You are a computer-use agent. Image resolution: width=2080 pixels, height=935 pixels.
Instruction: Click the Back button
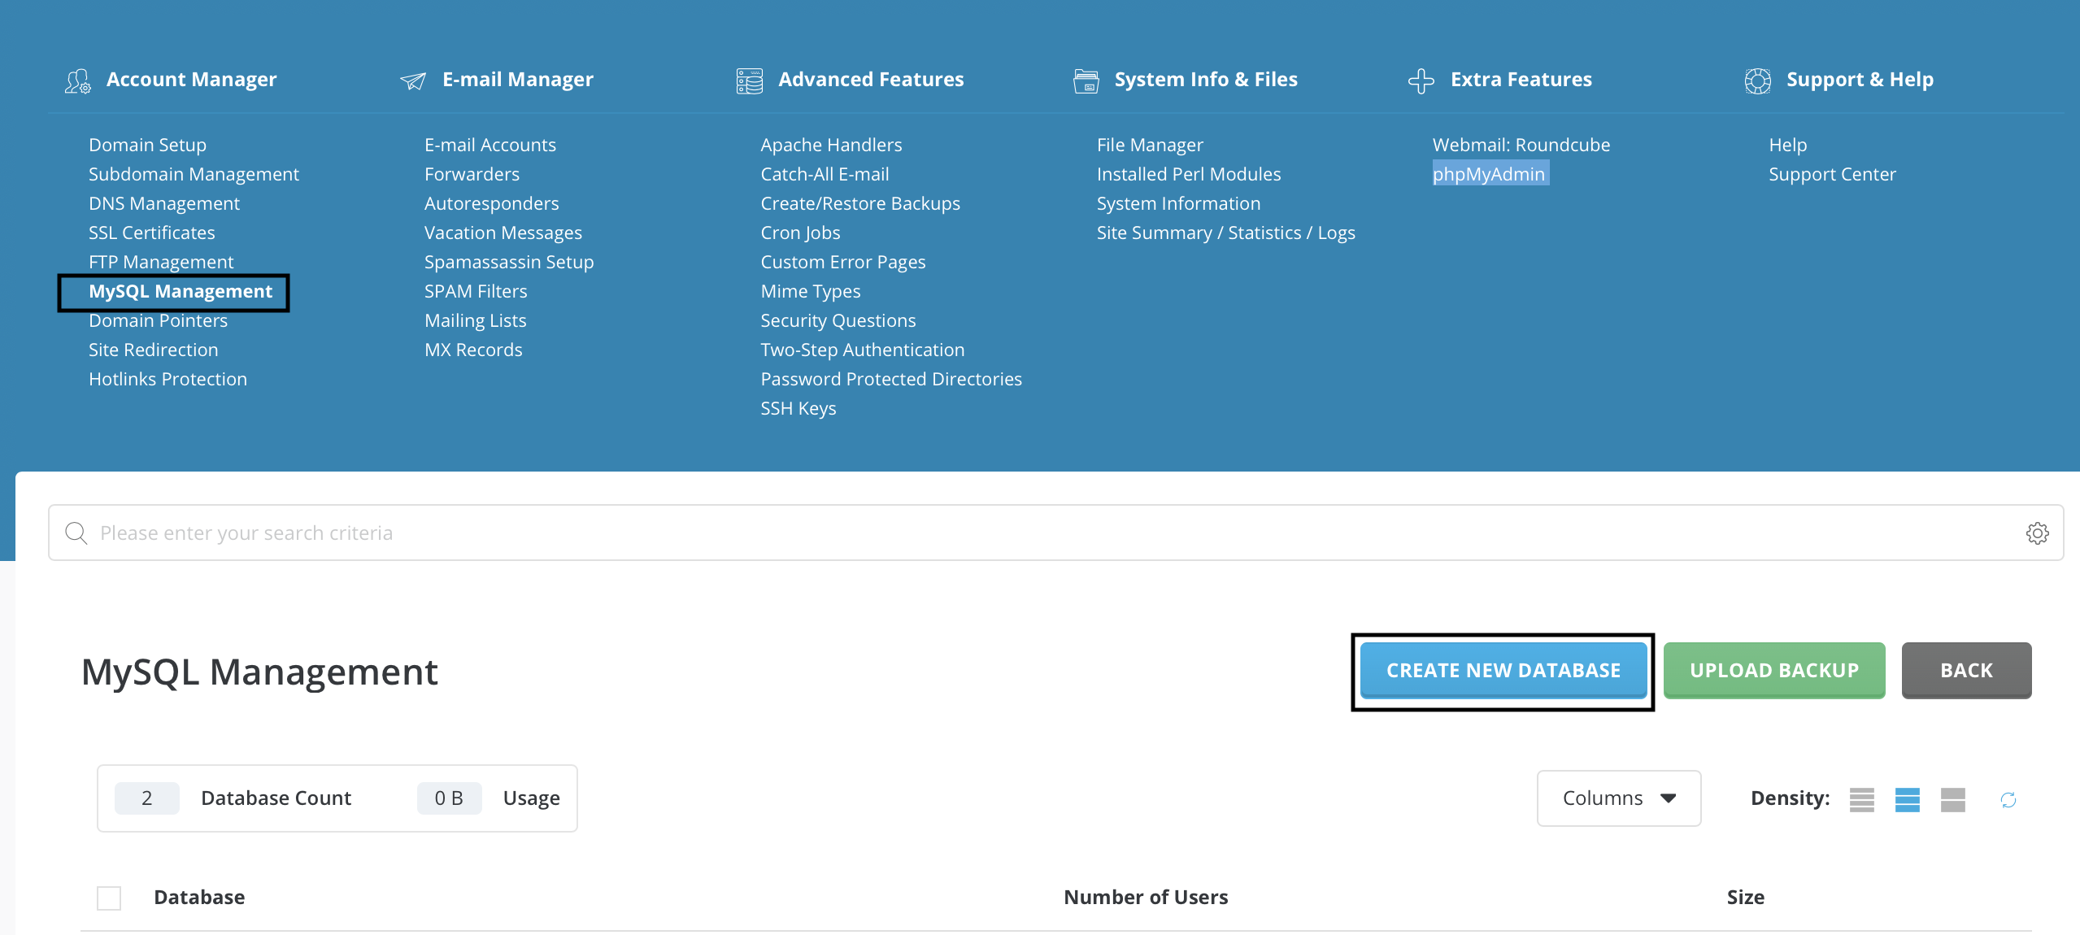(x=1965, y=671)
